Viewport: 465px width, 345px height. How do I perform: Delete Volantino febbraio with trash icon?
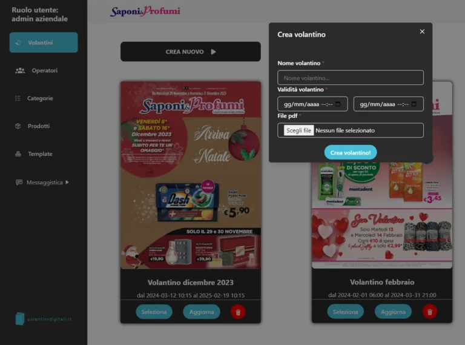coord(430,312)
